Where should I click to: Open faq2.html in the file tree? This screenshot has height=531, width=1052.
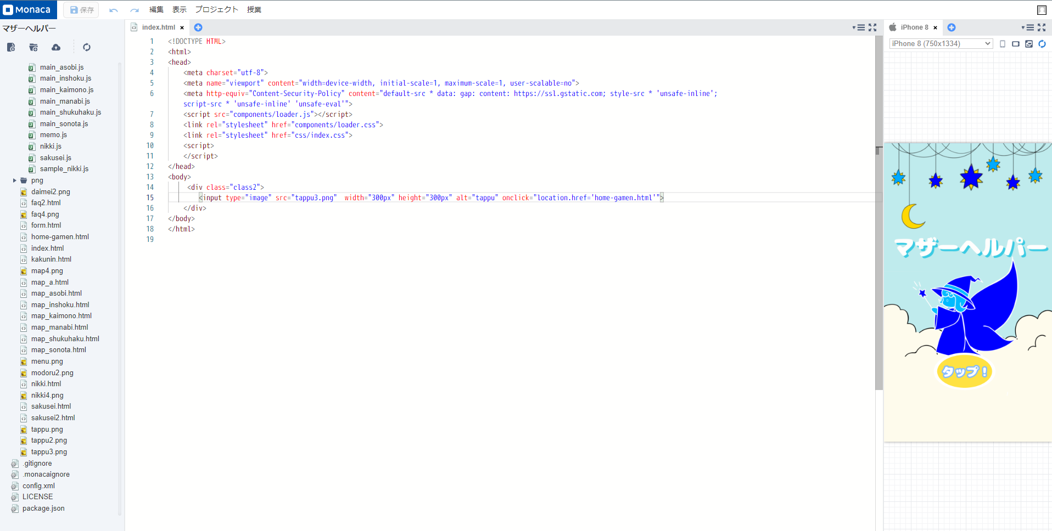point(46,203)
